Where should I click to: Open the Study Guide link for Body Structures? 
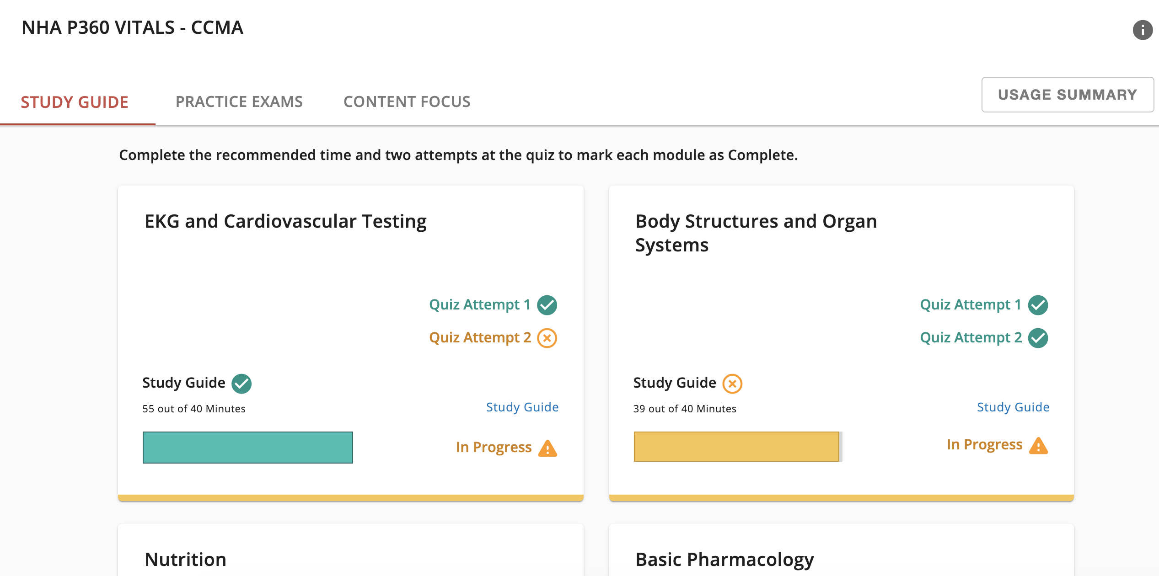click(x=1013, y=407)
